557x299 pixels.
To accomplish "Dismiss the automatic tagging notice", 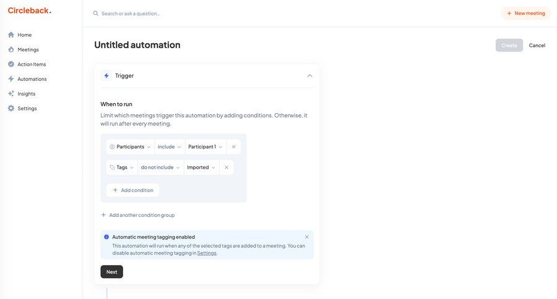I will [x=306, y=237].
